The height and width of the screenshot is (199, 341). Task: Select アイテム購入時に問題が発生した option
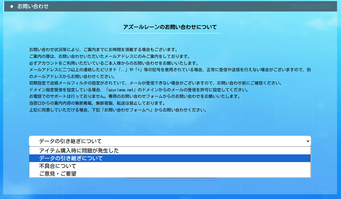coord(170,150)
